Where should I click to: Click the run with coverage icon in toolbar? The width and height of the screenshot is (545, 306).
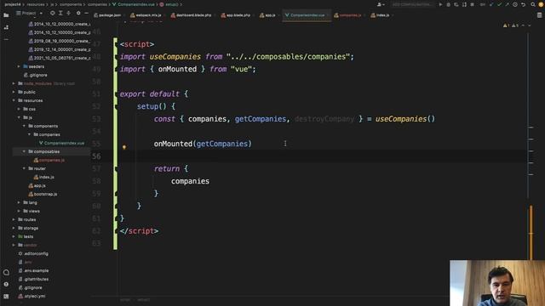[456, 4]
